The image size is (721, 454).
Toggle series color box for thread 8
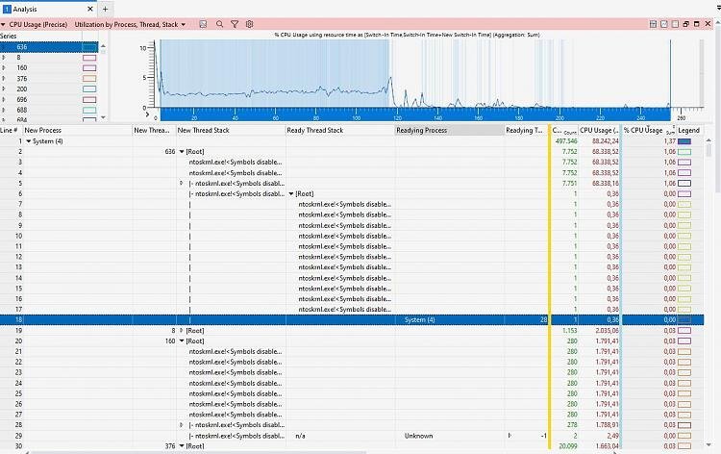click(89, 58)
